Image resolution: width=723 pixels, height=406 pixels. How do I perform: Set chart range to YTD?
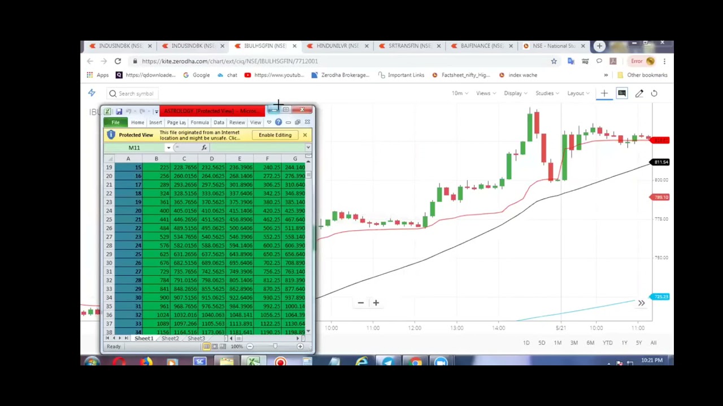608,343
